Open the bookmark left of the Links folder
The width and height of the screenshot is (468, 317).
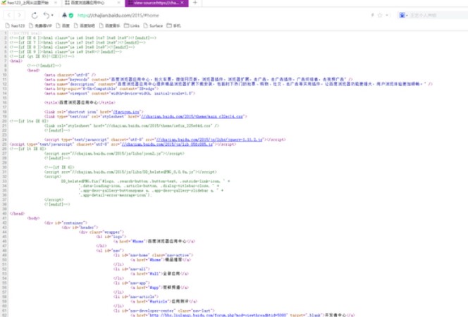(109, 25)
